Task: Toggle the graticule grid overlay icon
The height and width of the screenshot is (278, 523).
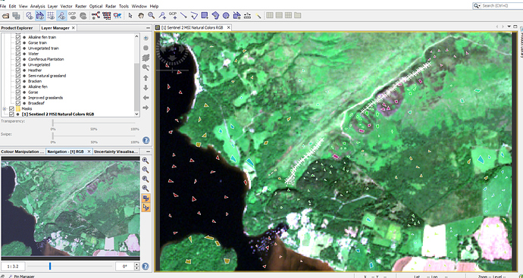Action: [x=51, y=15]
